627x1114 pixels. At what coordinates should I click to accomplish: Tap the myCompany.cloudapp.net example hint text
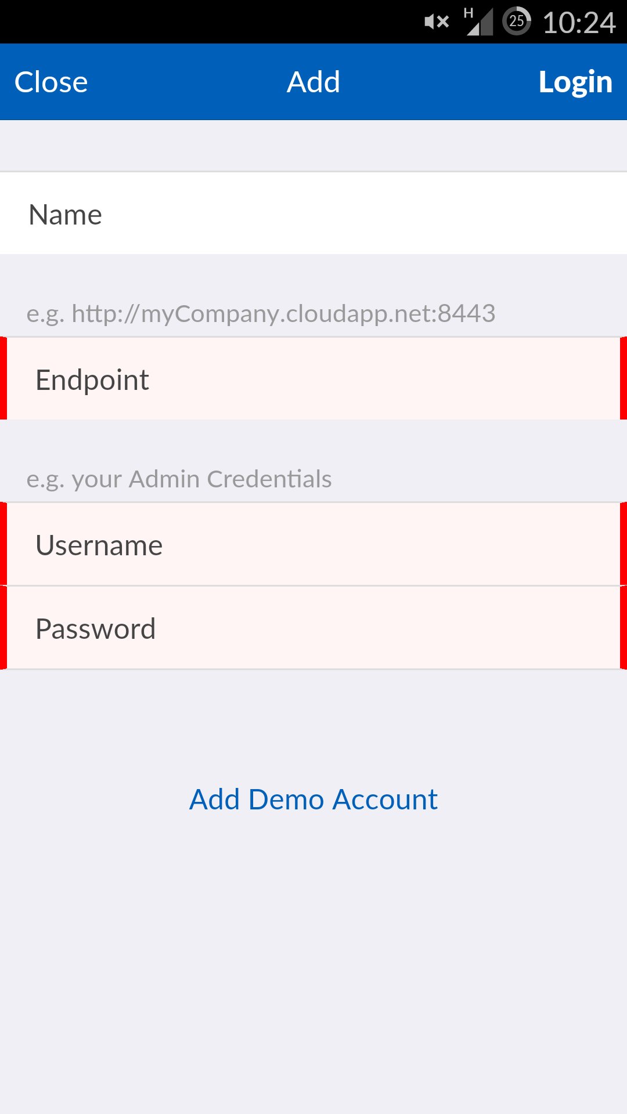(x=261, y=314)
